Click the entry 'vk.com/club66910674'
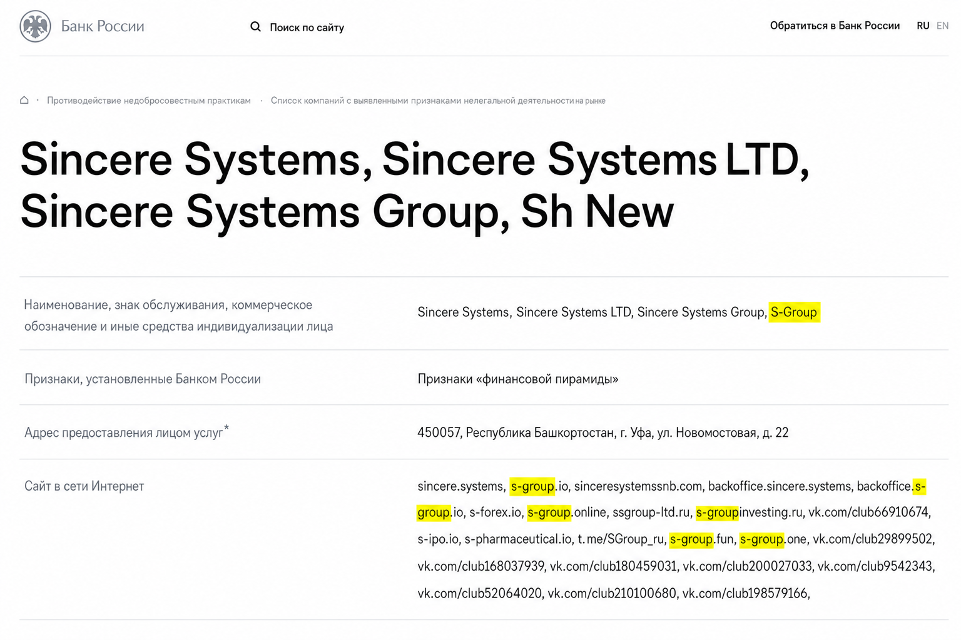The width and height of the screenshot is (961, 640). coord(868,512)
